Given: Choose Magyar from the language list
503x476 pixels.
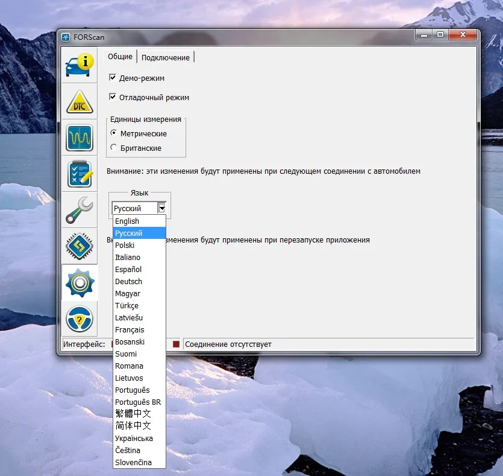Looking at the screenshot, I should 139,294.
